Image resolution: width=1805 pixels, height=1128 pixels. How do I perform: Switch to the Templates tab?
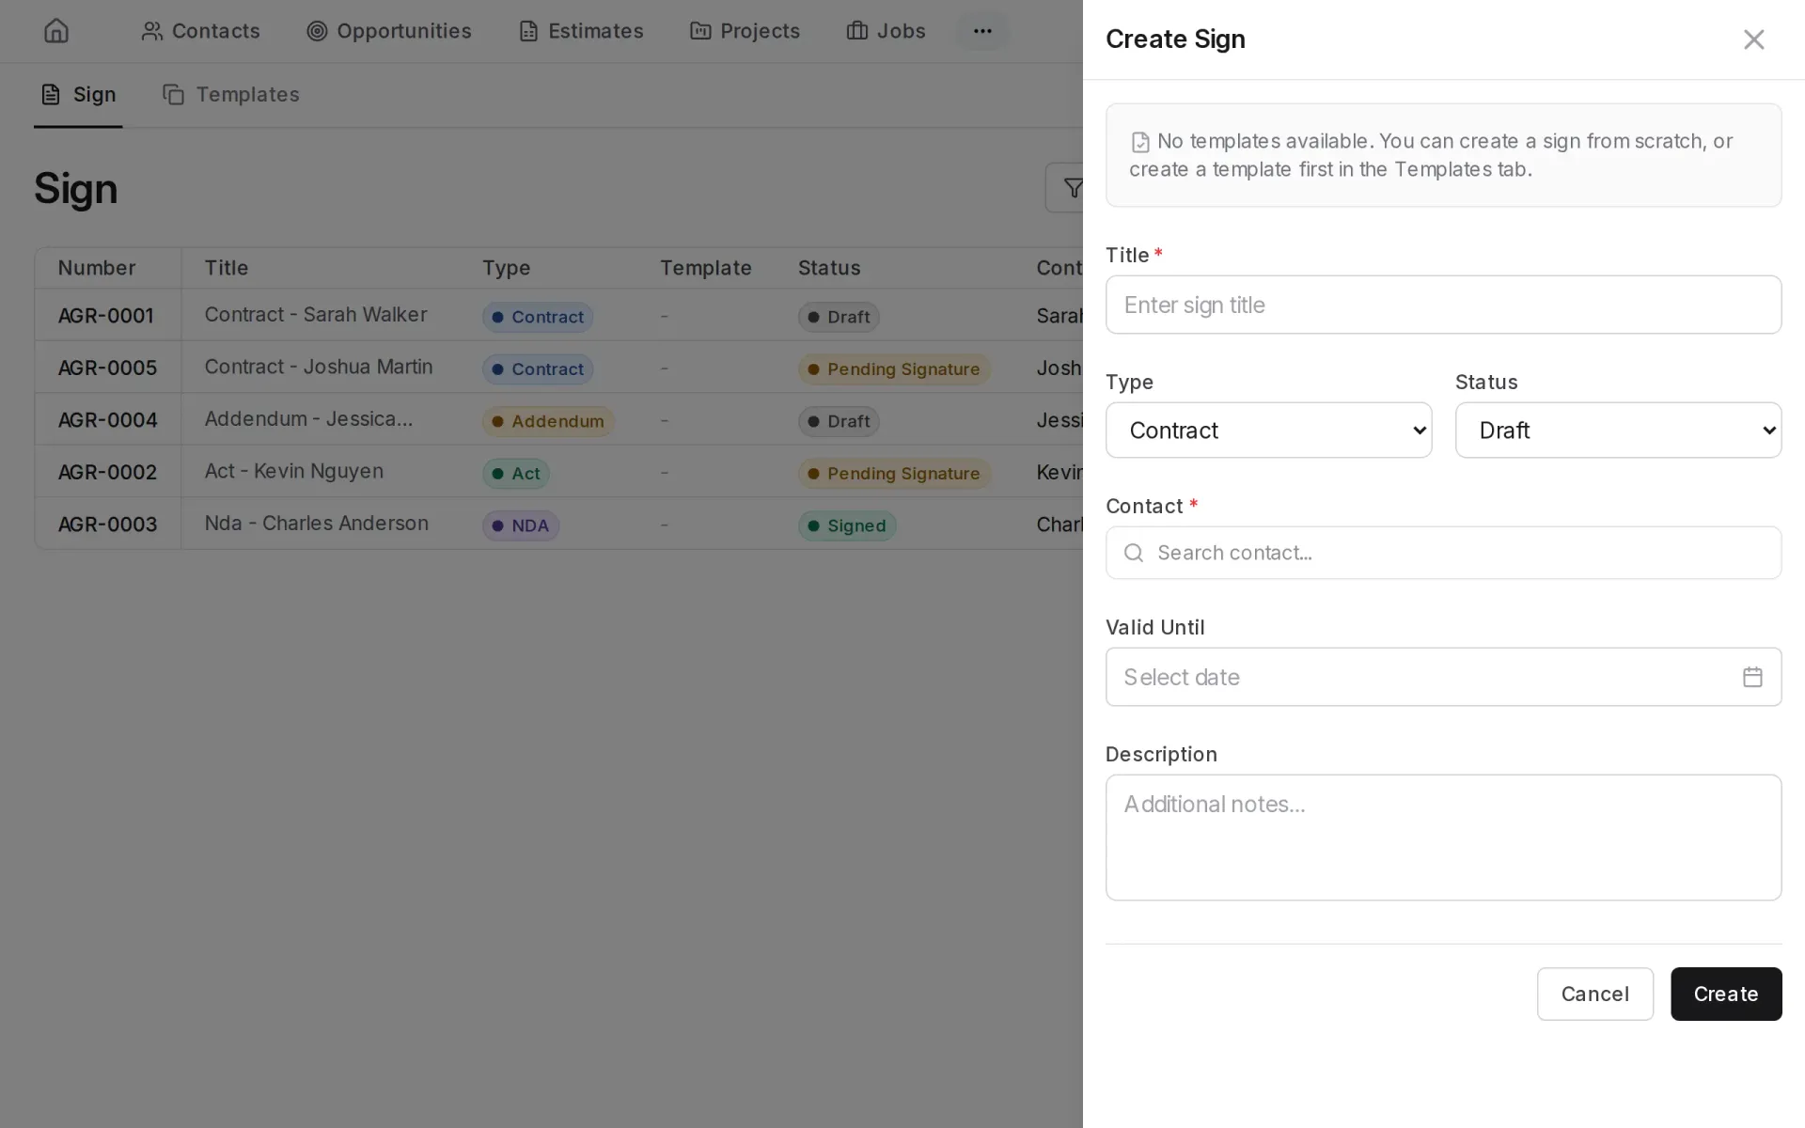[x=231, y=95]
